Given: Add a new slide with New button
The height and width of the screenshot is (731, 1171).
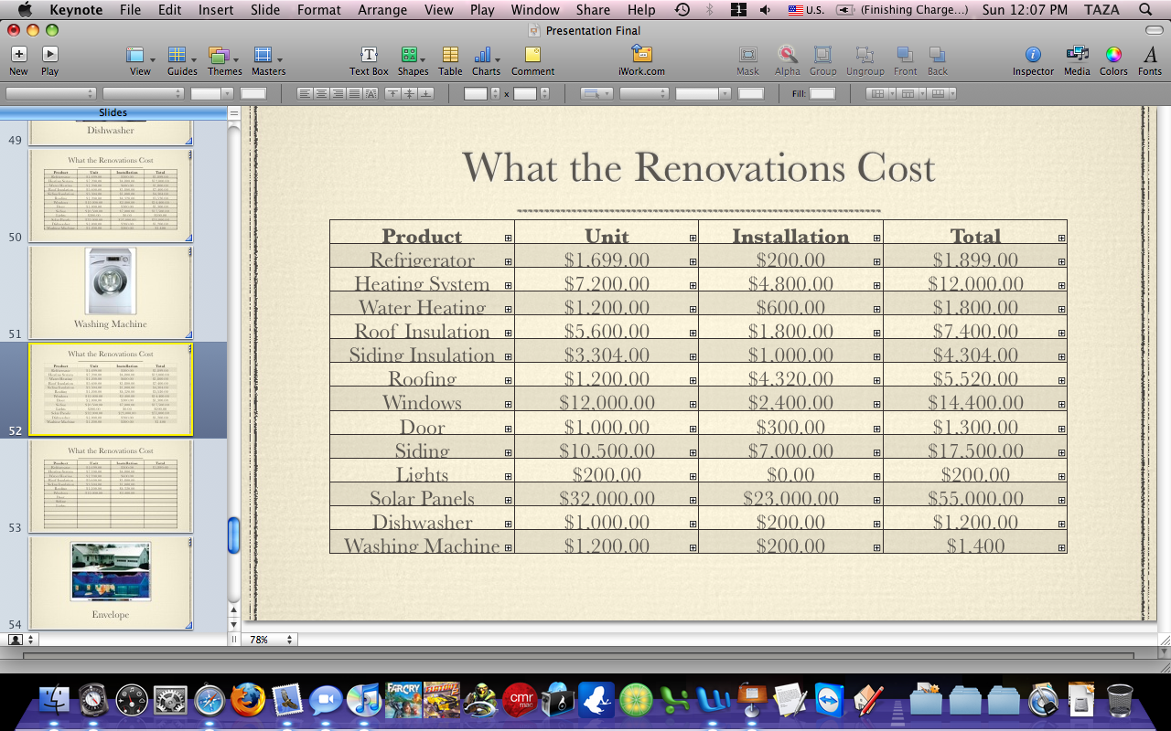Looking at the screenshot, I should (x=18, y=60).
